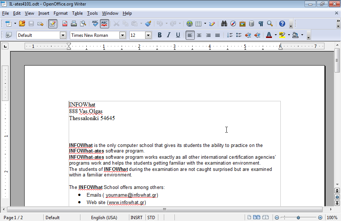Image resolution: width=341 pixels, height=221 pixels.
Task: Open the Table menu
Action: (x=77, y=13)
